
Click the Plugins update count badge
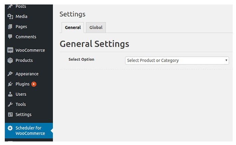pos(34,84)
